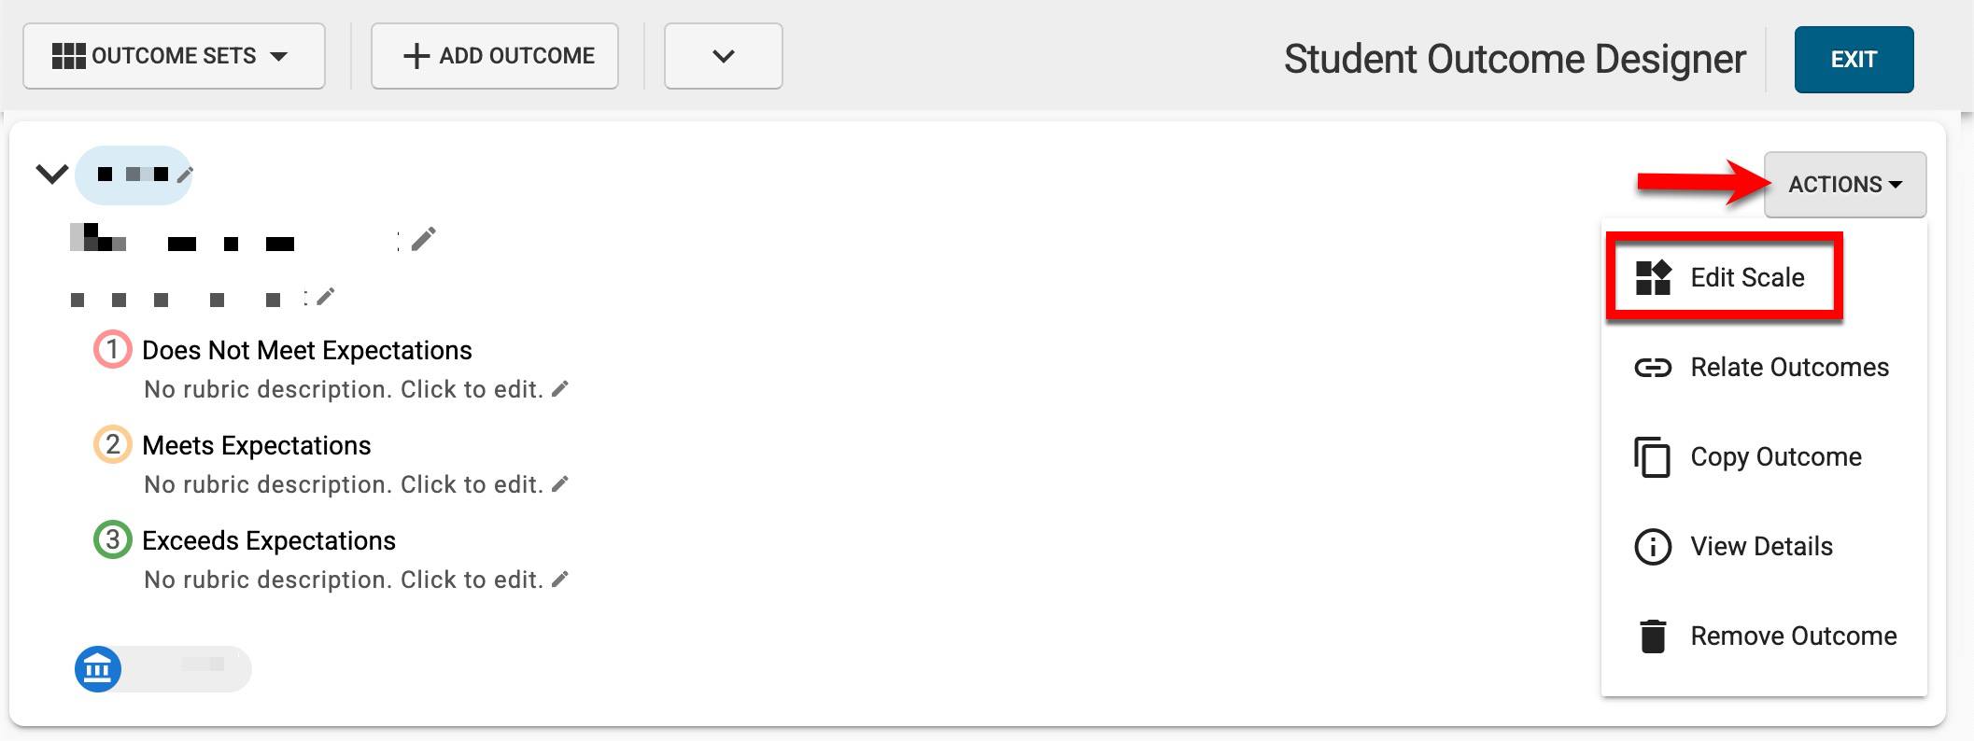Edit the Exceeds Expectations rubric description
The width and height of the screenshot is (1974, 741).
tap(344, 580)
